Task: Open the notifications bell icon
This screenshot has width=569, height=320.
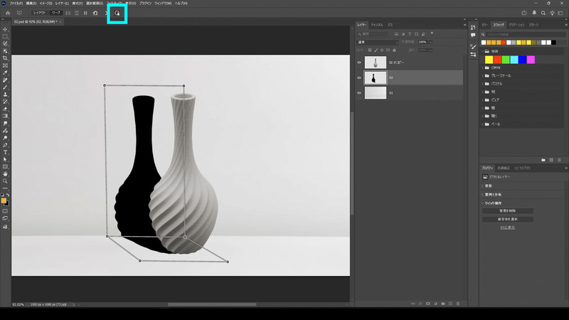Action: (x=534, y=13)
